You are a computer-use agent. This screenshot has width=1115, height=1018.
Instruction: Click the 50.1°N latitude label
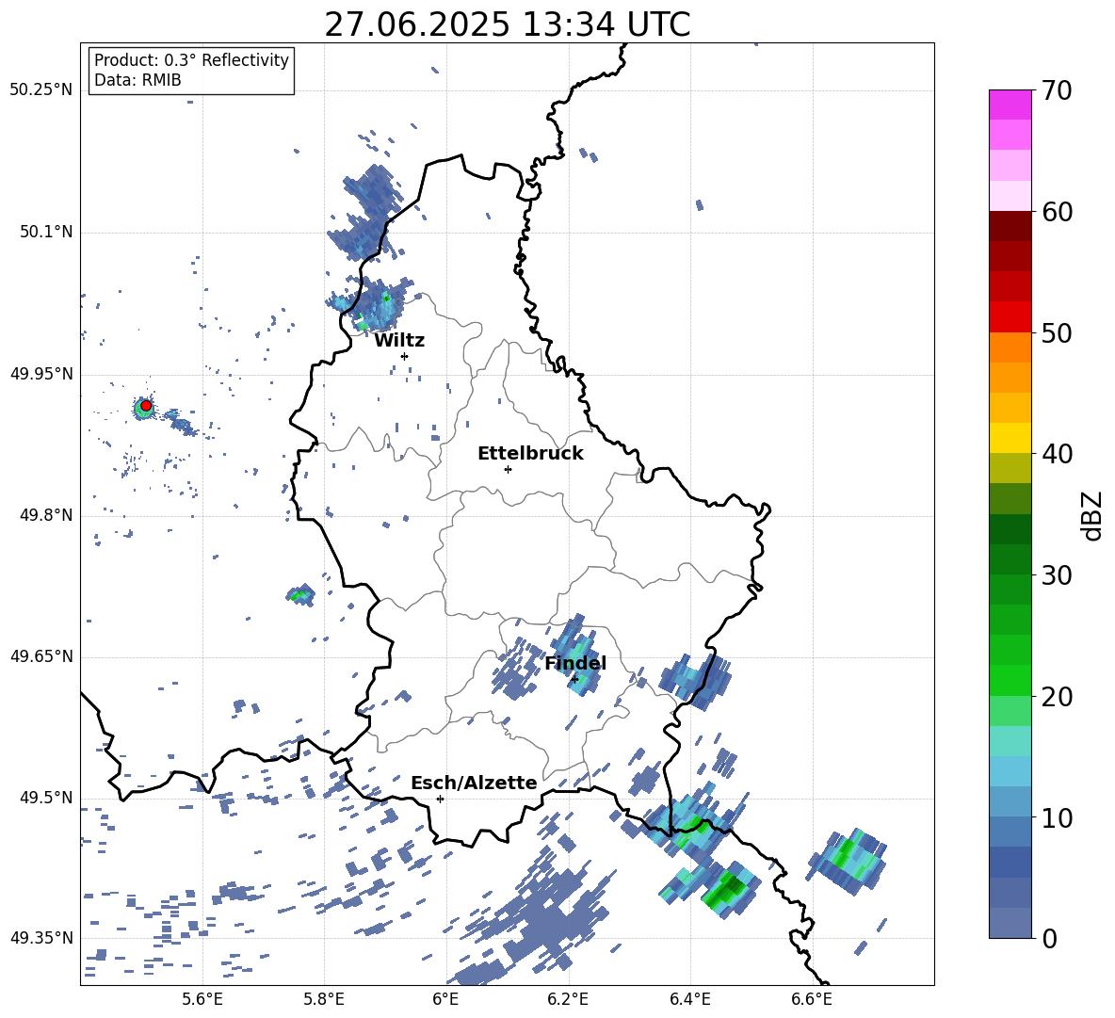click(x=46, y=233)
